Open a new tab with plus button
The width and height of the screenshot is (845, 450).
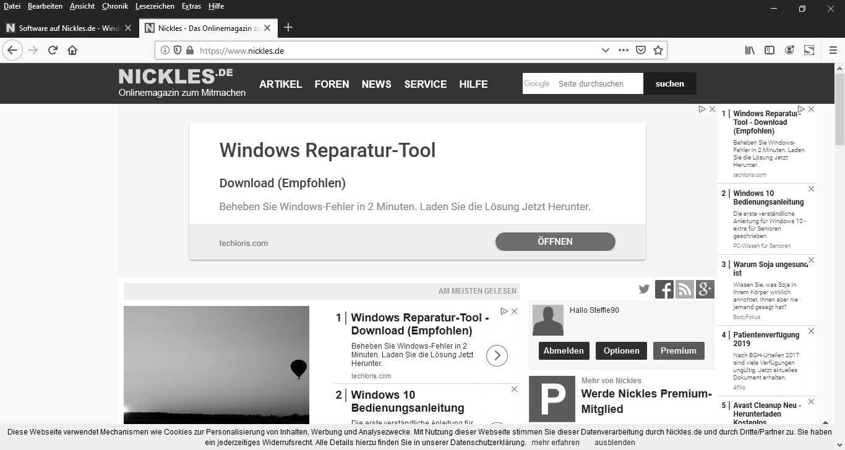pyautogui.click(x=288, y=27)
